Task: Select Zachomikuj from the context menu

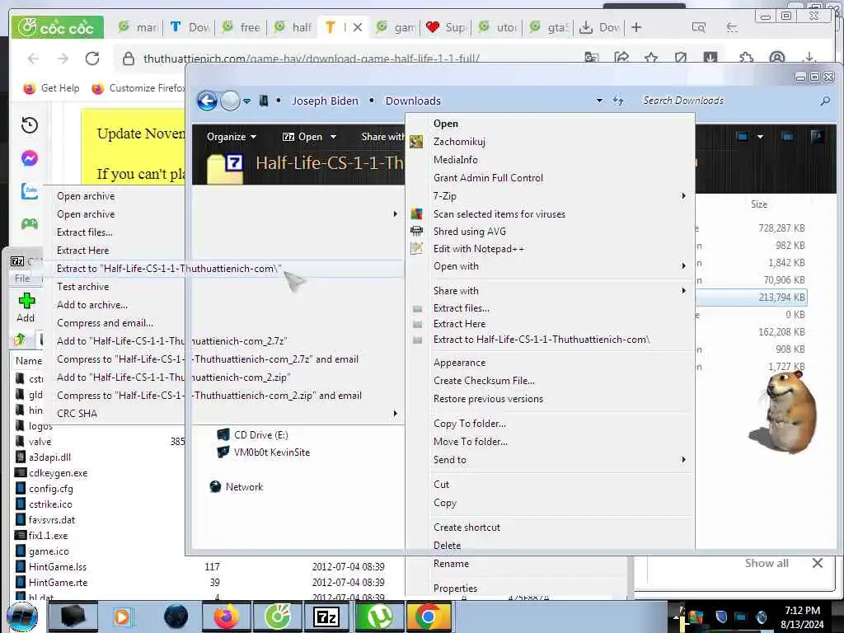Action: 459,142
